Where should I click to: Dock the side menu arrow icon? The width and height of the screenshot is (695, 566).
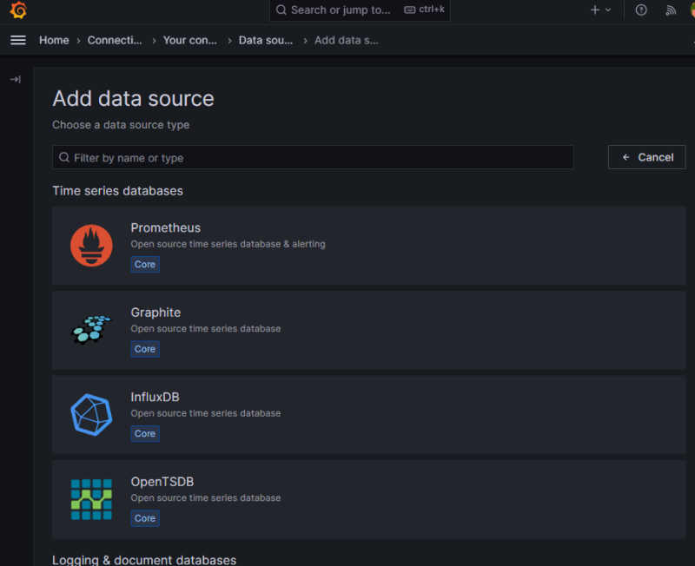[x=16, y=79]
